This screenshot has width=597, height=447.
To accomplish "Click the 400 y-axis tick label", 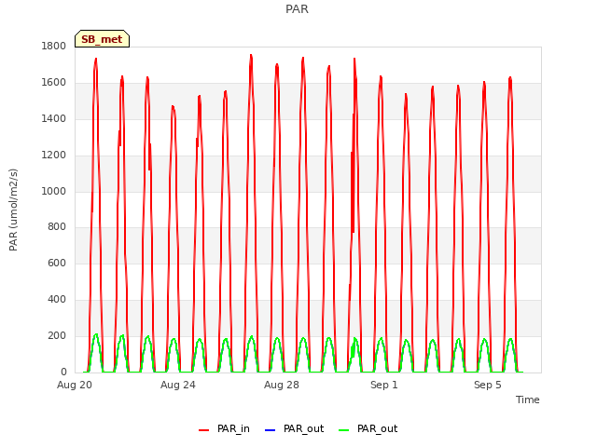I will coord(57,300).
